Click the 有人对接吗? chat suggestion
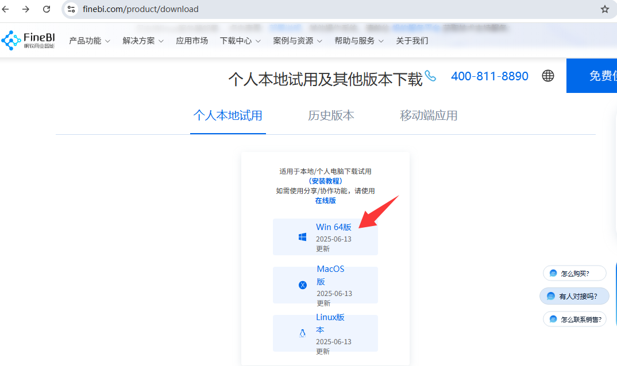 [x=574, y=296]
